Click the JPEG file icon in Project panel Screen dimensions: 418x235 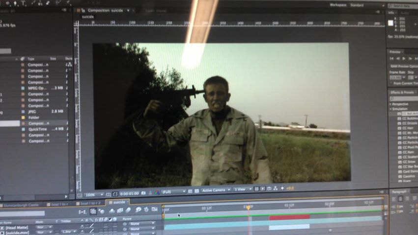pyautogui.click(x=22, y=112)
